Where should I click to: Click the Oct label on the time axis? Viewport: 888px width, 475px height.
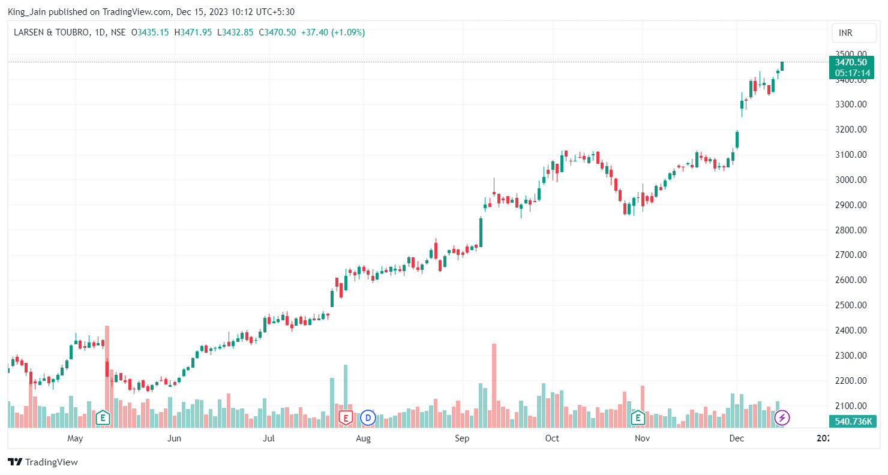[x=552, y=438]
